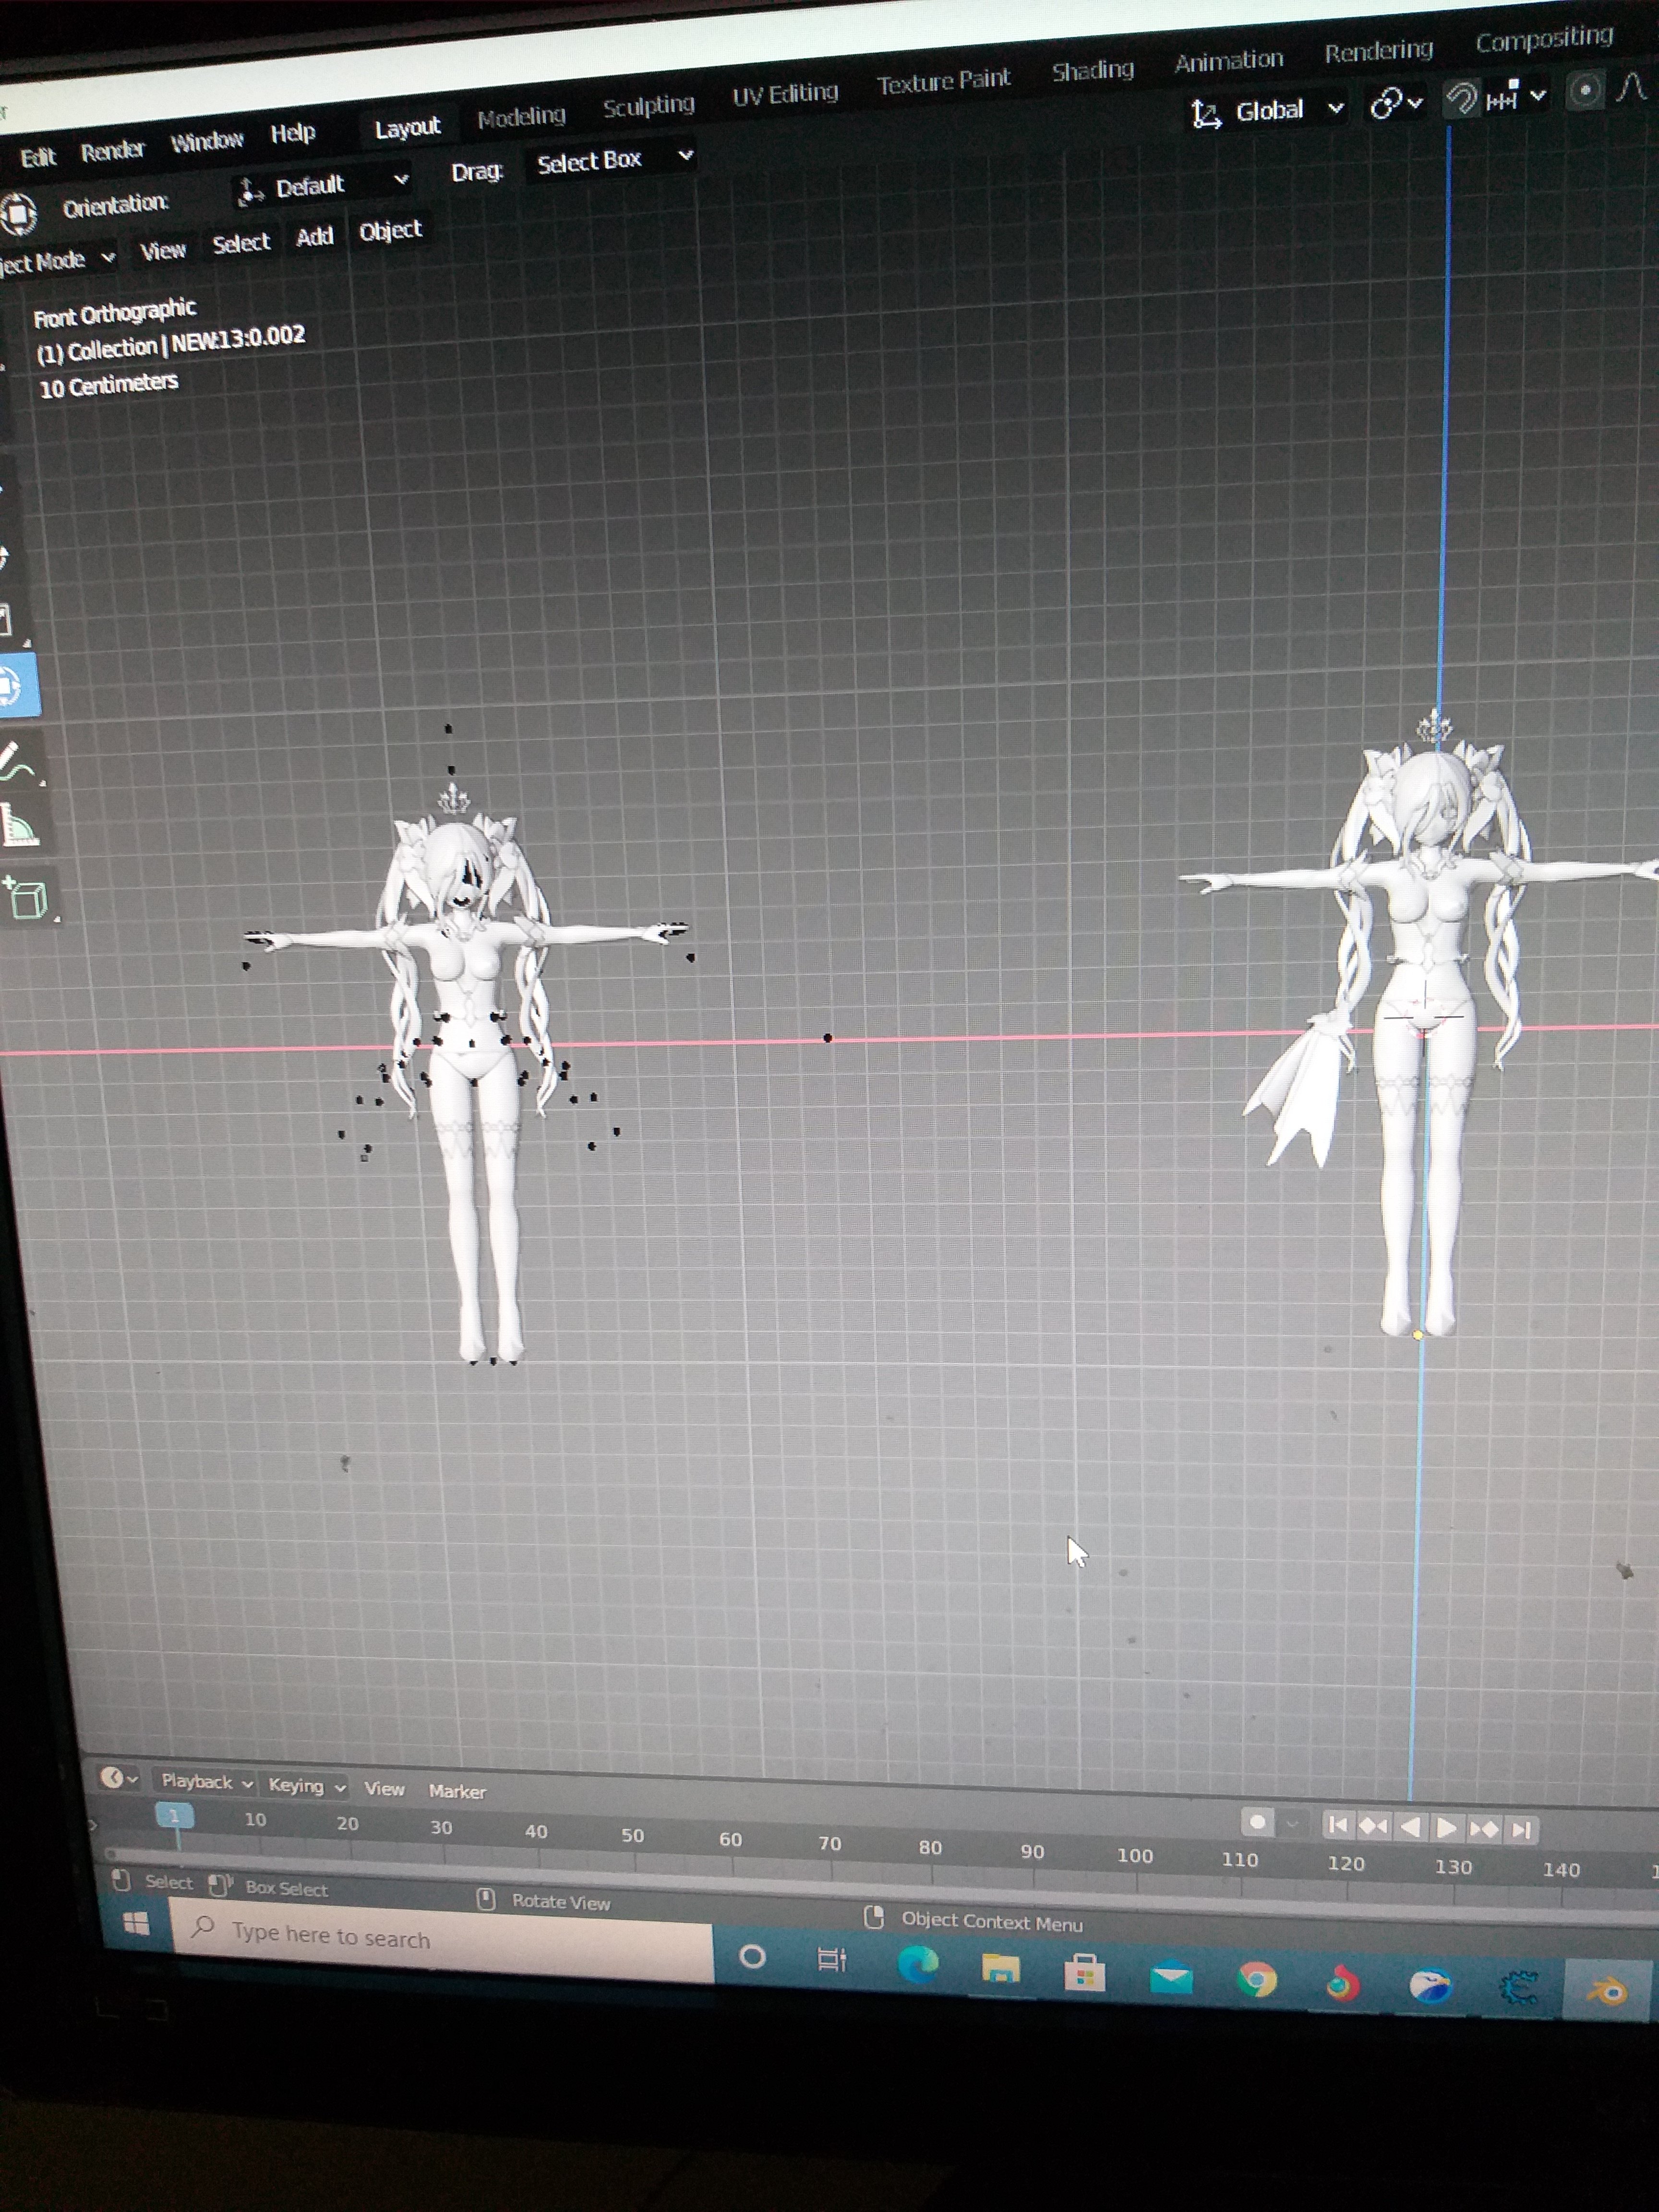Image resolution: width=1659 pixels, height=2212 pixels.
Task: Open the Object menu in viewport header
Action: 390,231
